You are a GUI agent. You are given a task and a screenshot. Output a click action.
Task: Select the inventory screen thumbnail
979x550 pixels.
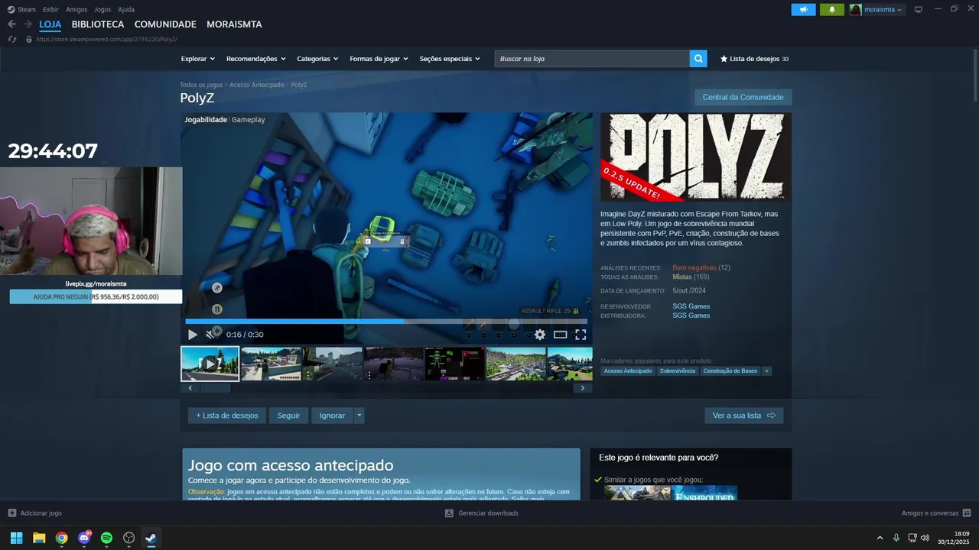(x=454, y=364)
